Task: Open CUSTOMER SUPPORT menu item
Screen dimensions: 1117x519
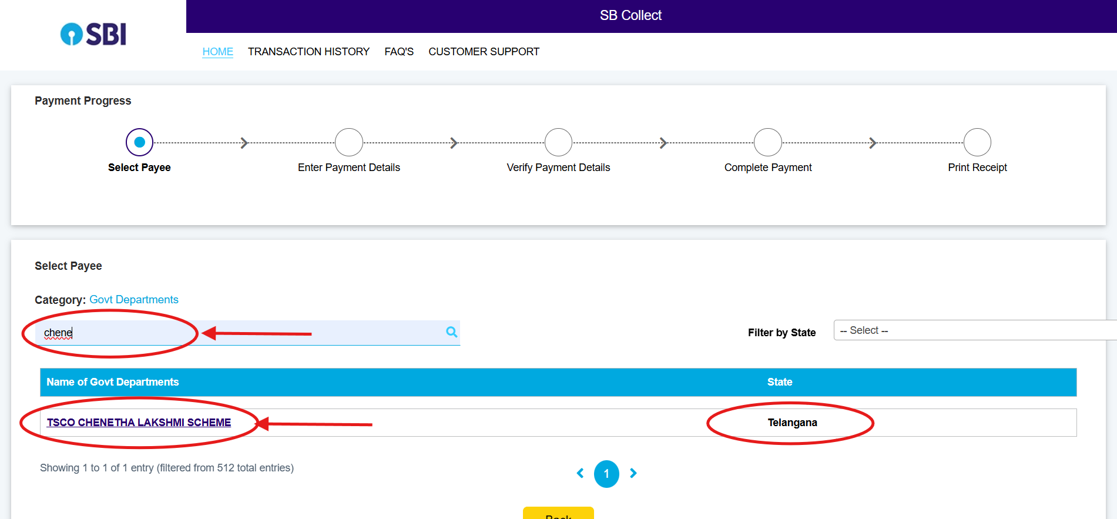Action: (484, 52)
